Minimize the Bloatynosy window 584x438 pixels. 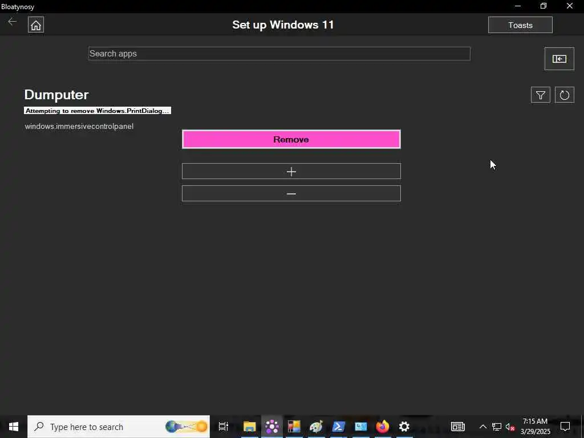517,6
